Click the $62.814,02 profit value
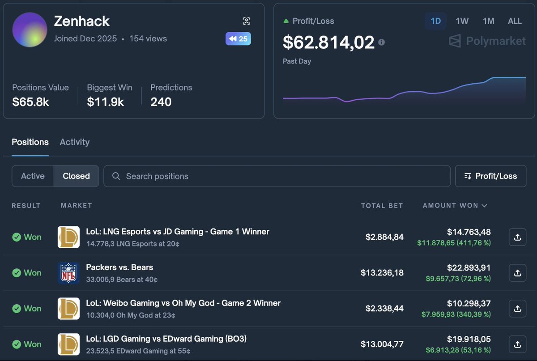Viewport: 537px width, 361px height. click(x=328, y=42)
